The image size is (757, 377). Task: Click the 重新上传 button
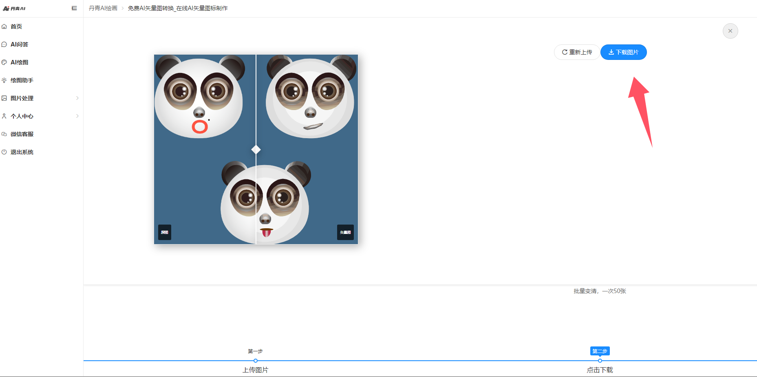click(x=577, y=52)
